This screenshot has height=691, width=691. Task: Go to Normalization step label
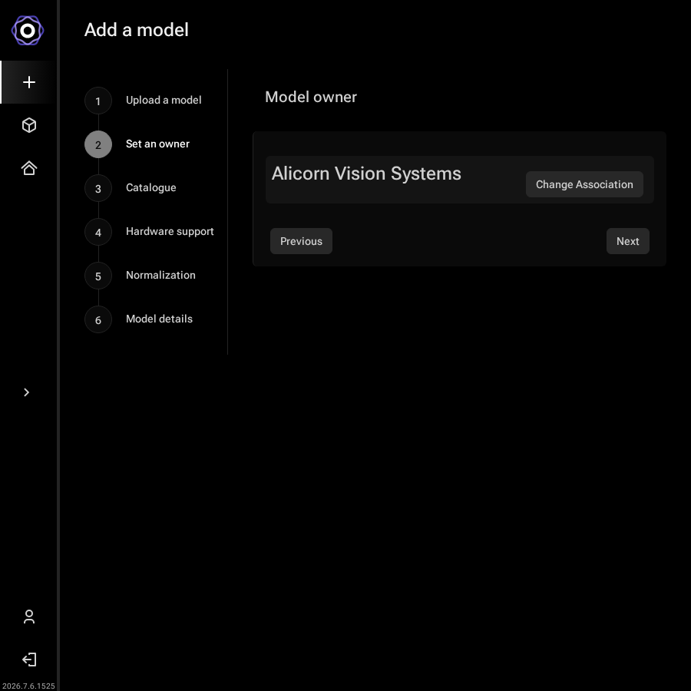coord(161,275)
